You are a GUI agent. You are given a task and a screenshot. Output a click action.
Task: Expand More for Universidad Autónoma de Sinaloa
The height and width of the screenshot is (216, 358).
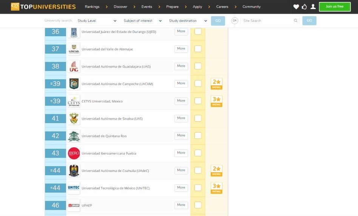[181, 118]
